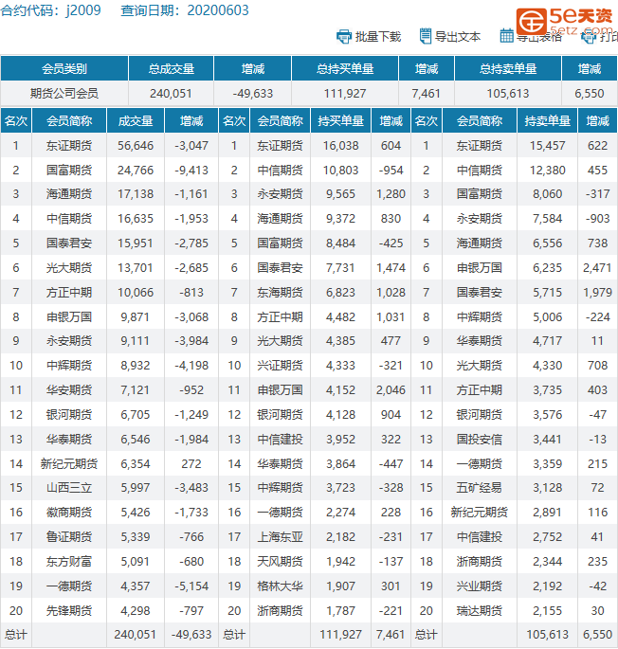Click the 五矿经易 member name
Screen dimensions: 618x649
click(x=480, y=488)
